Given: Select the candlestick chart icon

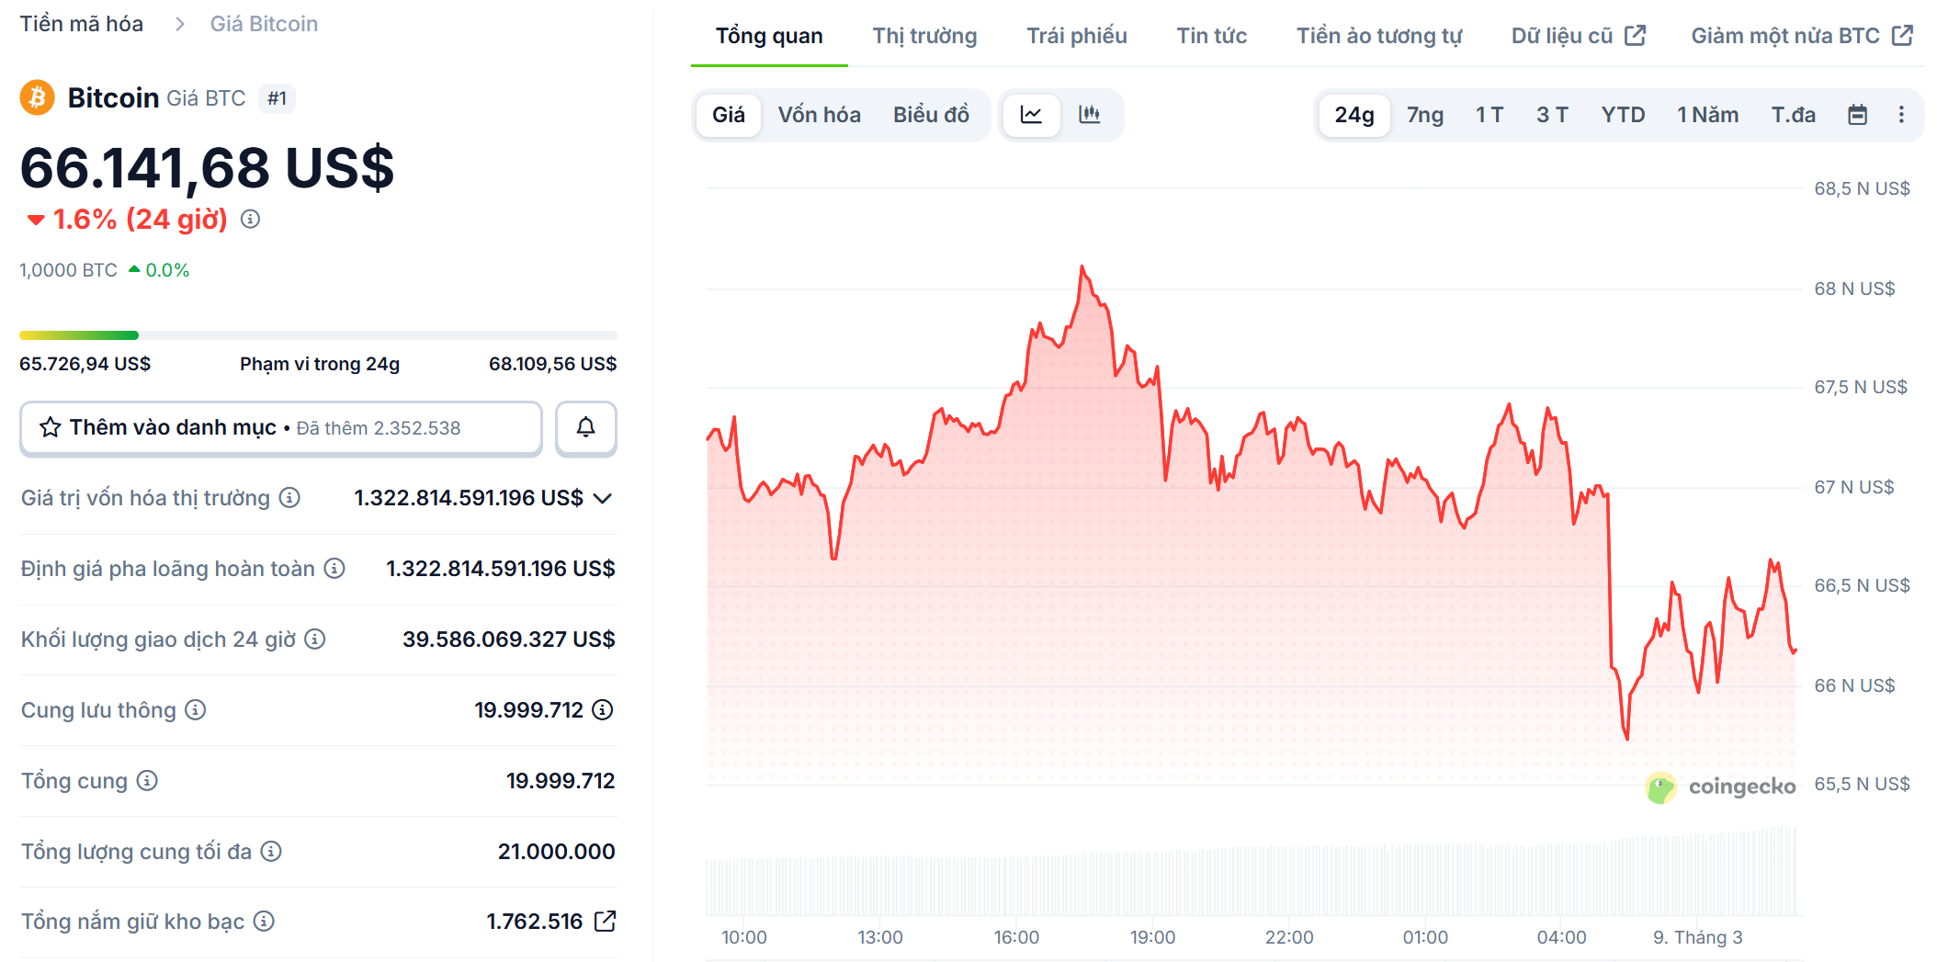Looking at the screenshot, I should 1090,115.
